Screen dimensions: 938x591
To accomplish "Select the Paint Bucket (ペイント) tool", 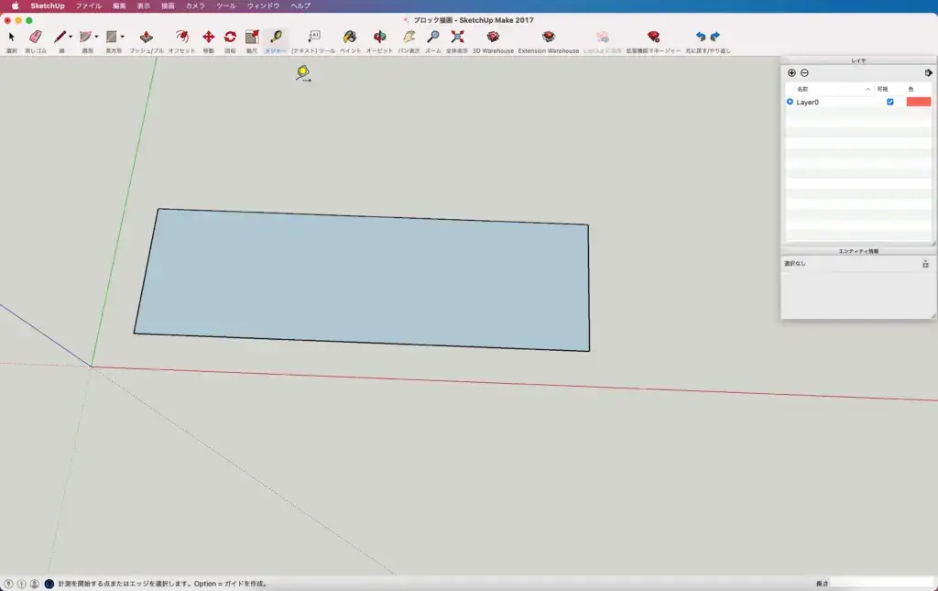I will (x=350, y=38).
